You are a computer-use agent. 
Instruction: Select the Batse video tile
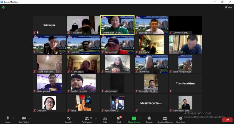click(83, 103)
